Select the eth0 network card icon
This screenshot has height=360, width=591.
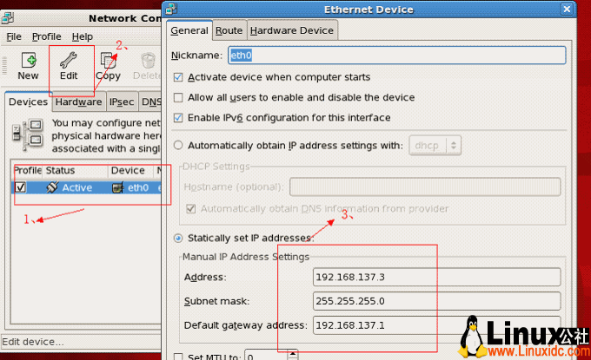point(117,187)
